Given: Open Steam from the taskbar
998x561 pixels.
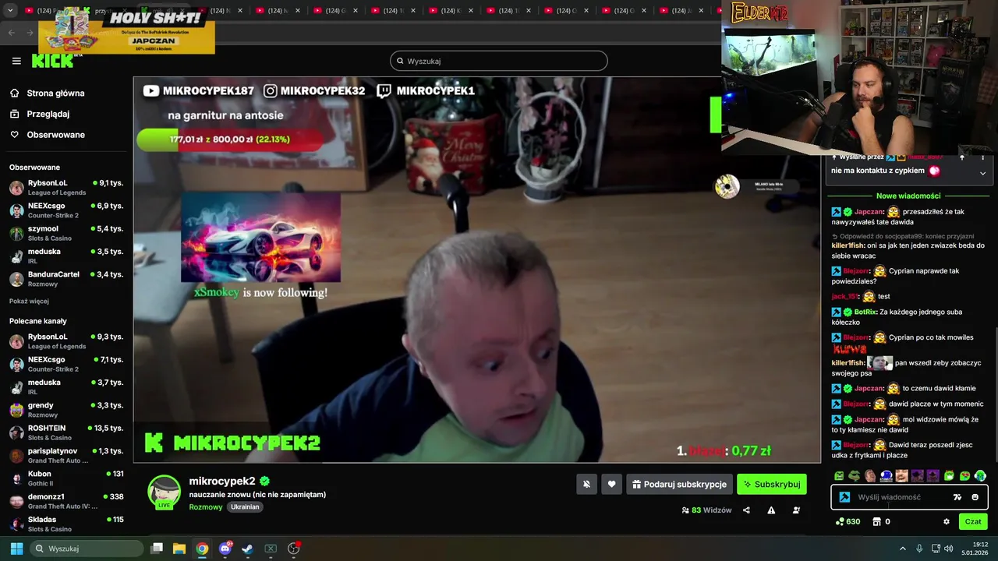Looking at the screenshot, I should point(248,549).
